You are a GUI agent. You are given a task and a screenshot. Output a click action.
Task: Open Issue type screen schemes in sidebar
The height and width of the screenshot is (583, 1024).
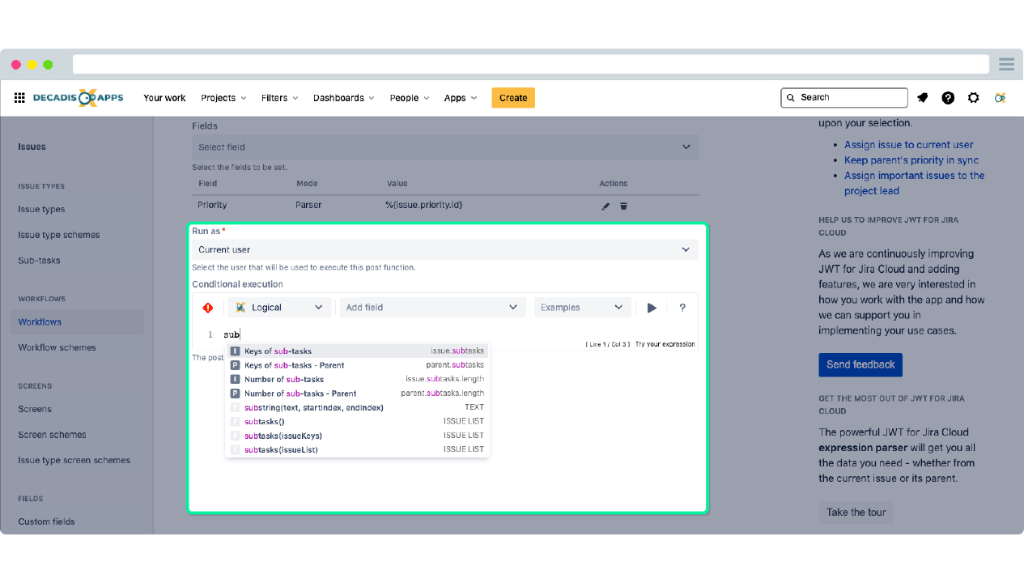pos(74,460)
